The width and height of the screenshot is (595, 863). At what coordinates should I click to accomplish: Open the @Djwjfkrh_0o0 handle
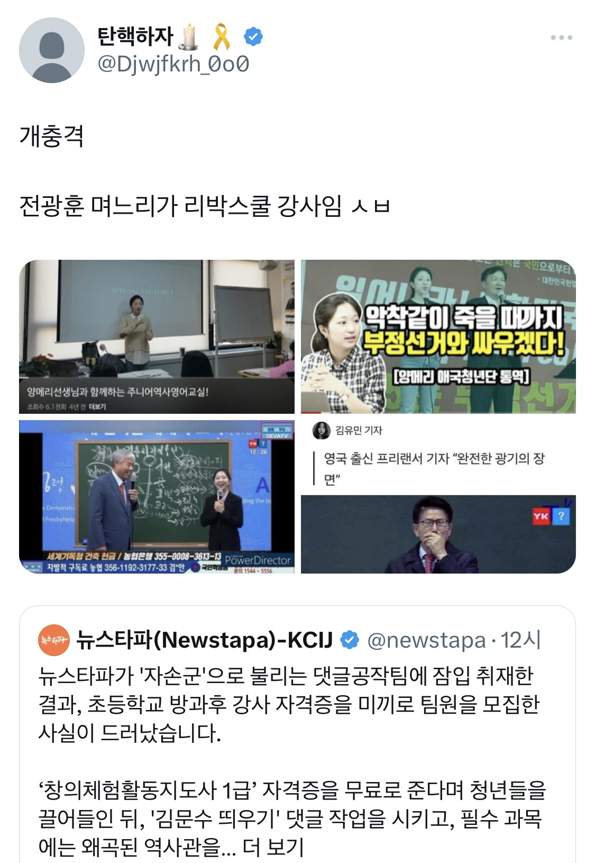pyautogui.click(x=173, y=64)
